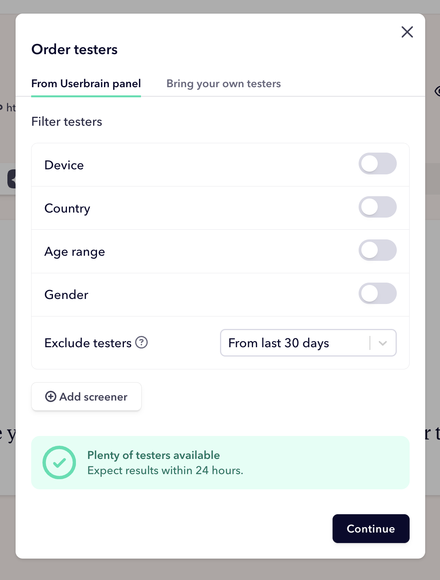Turn on the Country filter switch
Image resolution: width=440 pixels, height=580 pixels.
(377, 207)
